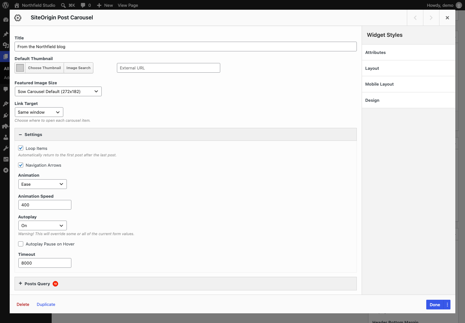
Task: Click the Done button
Action: pos(435,305)
